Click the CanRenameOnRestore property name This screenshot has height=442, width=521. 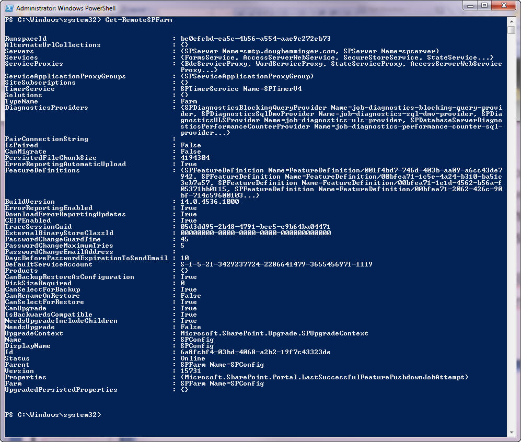[42, 296]
